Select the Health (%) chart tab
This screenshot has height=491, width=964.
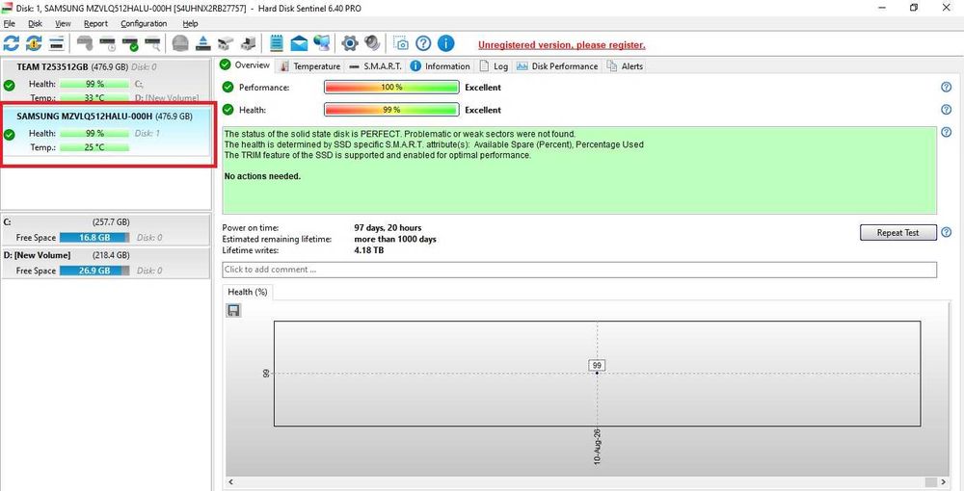pos(247,292)
